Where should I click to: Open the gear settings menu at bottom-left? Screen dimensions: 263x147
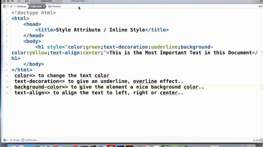5,140
